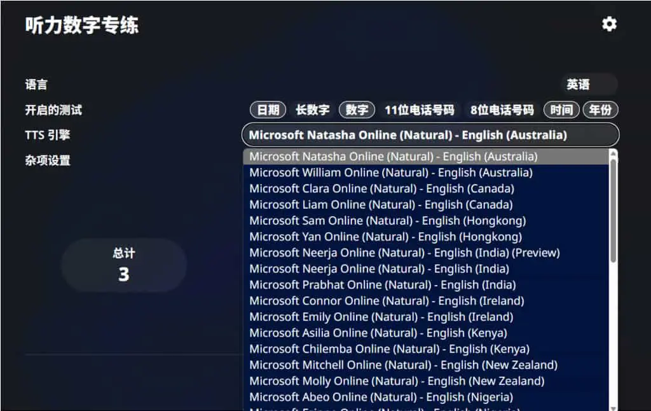Screen dimensions: 651x411
Task: Choose Microsoft Clara Online English (Canada)
Action: pos(427,189)
